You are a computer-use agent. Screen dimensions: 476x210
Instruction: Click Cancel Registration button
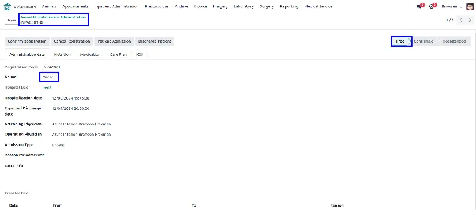[x=72, y=41]
